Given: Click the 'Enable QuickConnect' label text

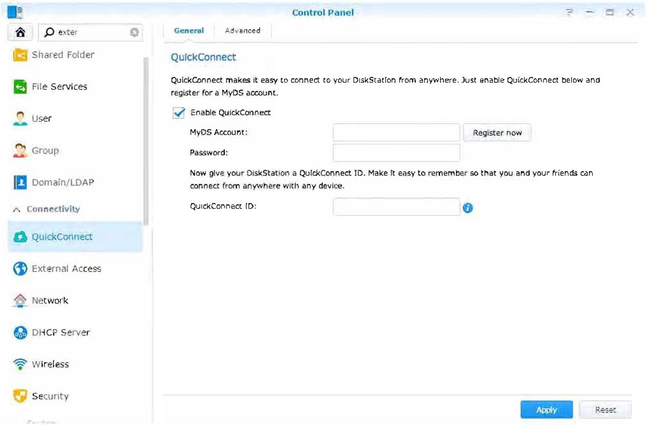Looking at the screenshot, I should 231,113.
